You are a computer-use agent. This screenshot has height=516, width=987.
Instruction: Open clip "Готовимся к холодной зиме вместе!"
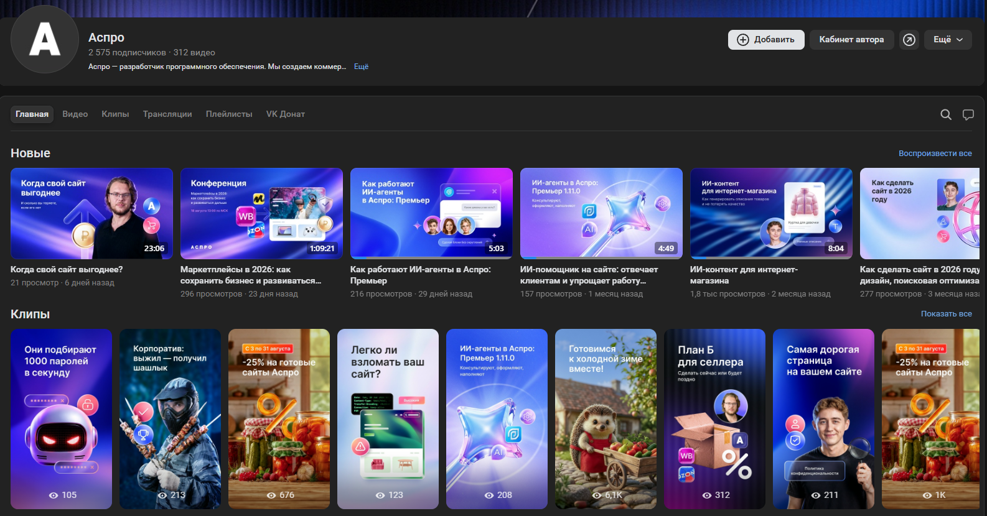pyautogui.click(x=606, y=419)
